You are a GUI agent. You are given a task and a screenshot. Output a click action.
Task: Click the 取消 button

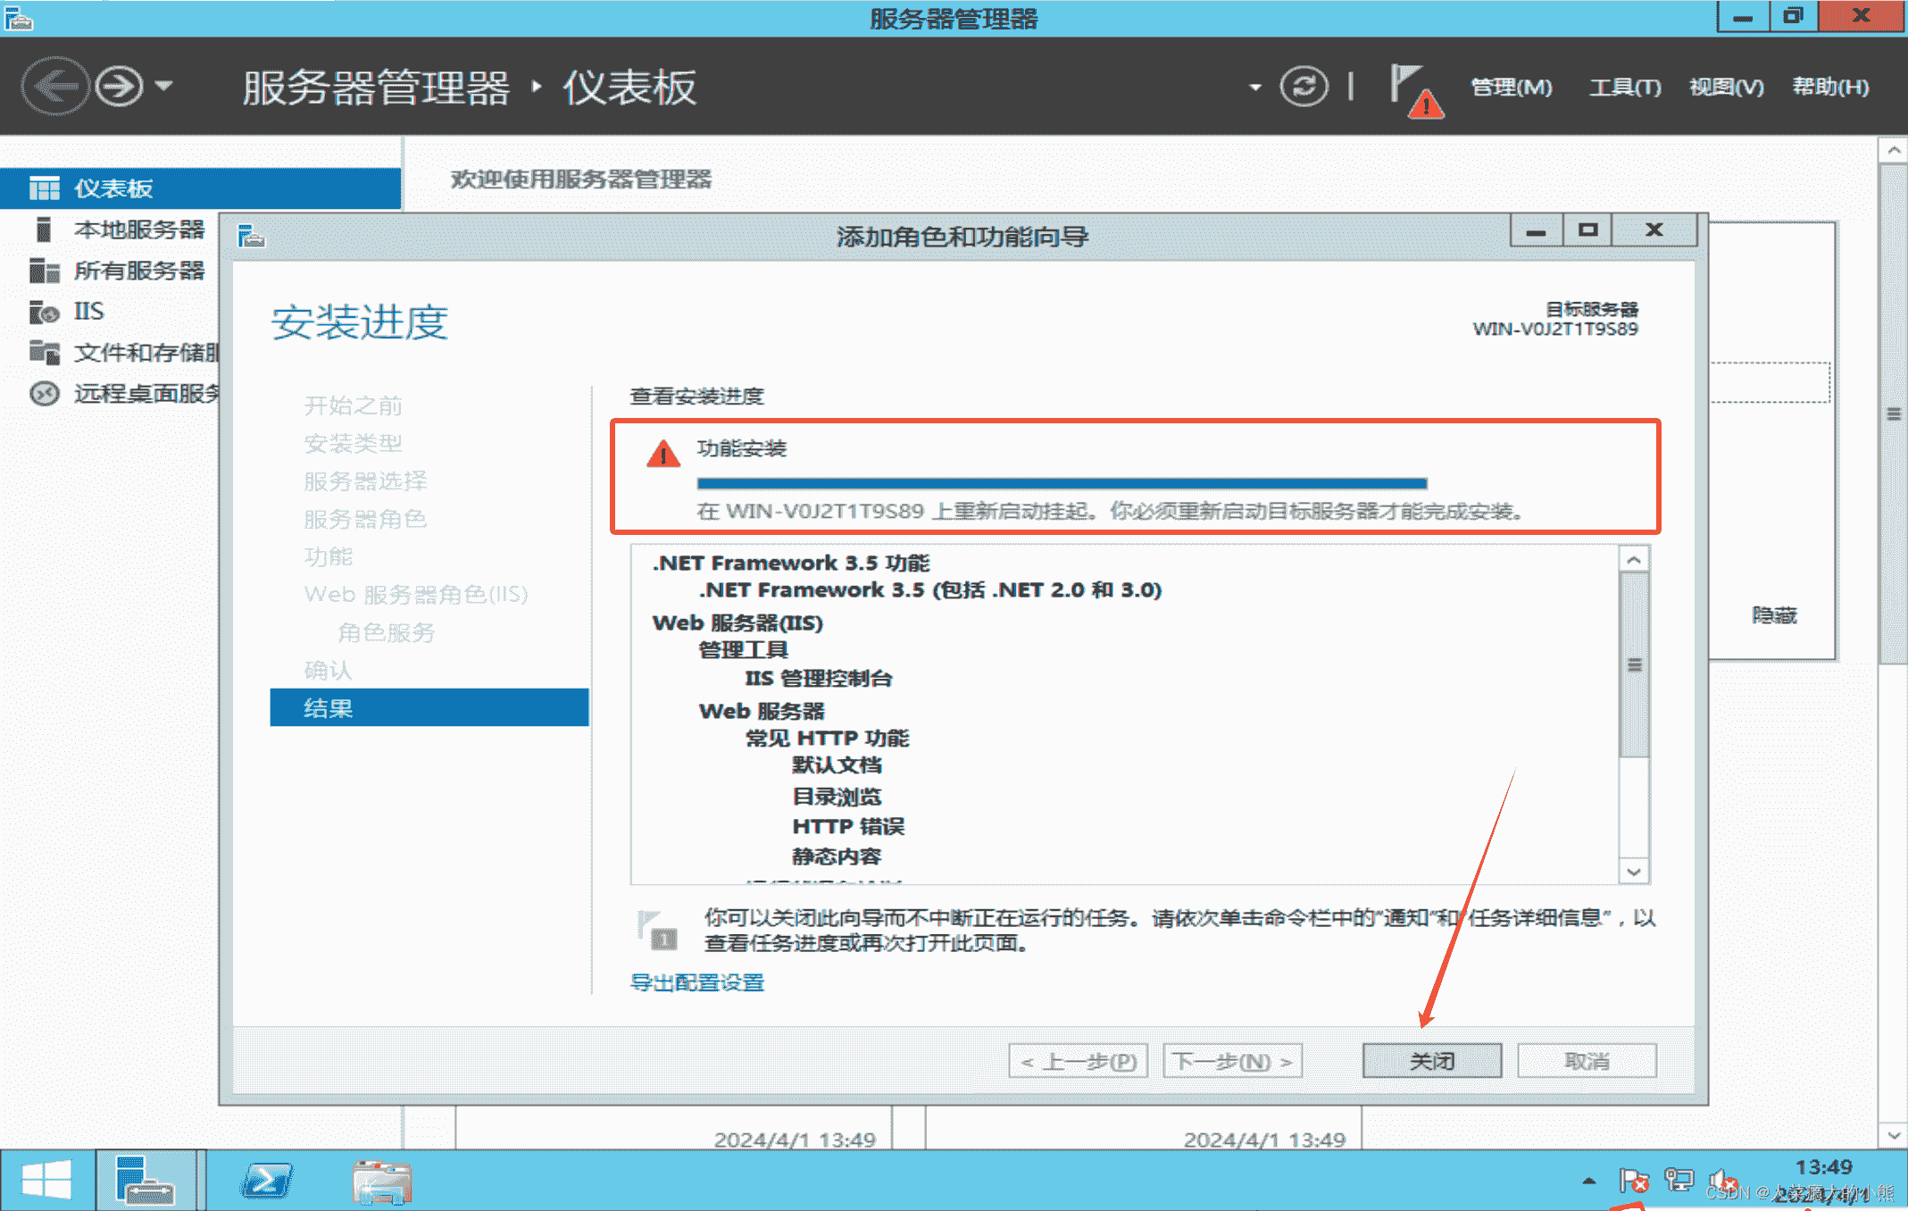(1587, 1060)
